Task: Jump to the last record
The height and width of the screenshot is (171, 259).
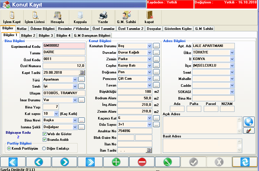Action: (x=90, y=162)
